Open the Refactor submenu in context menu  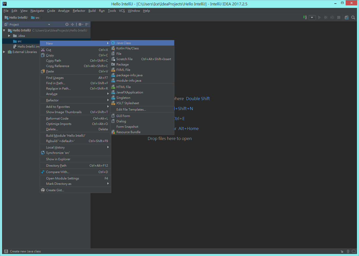point(75,100)
